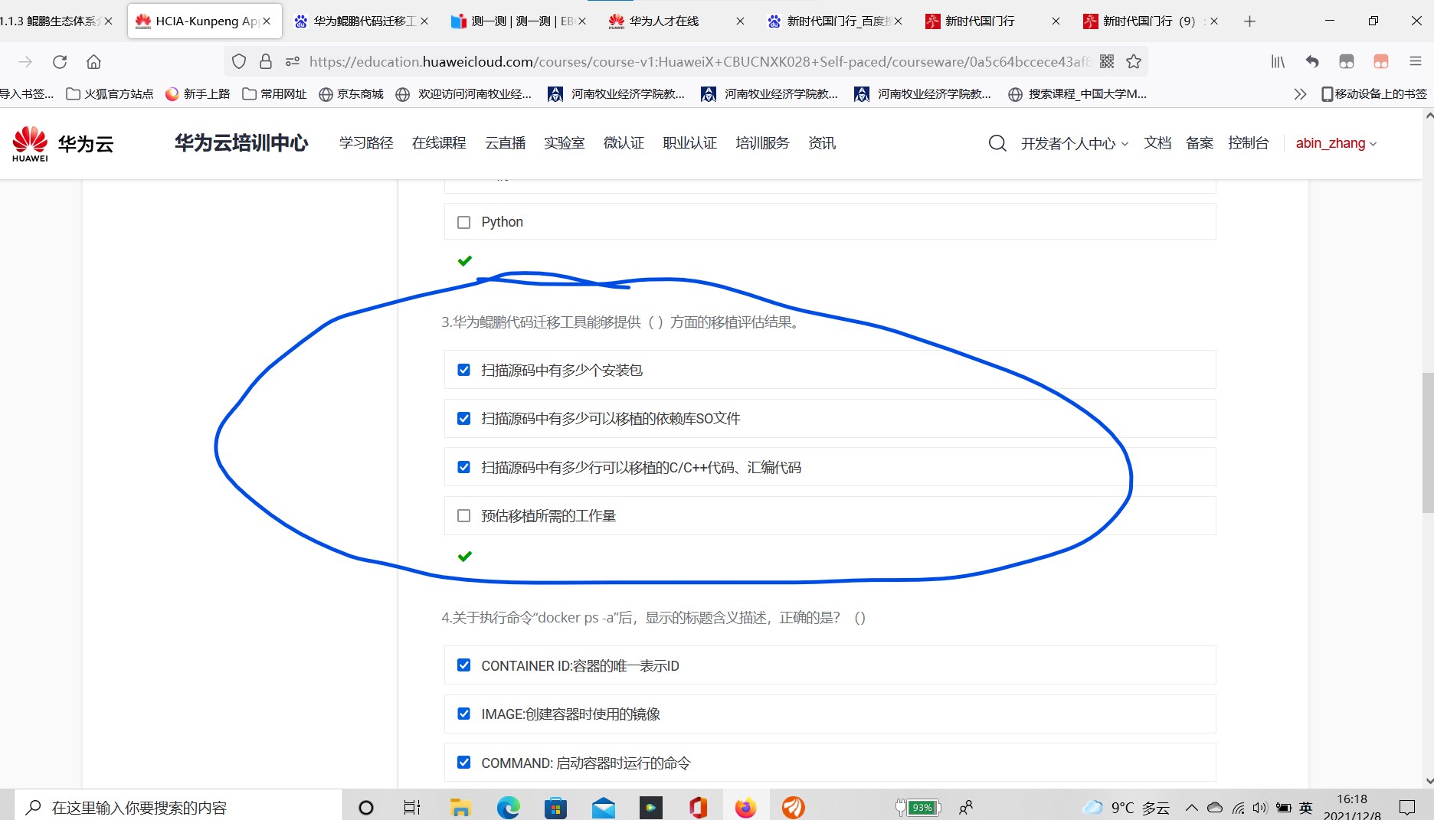Uncheck 扫描源码中有多少个安装包 option
Image resolution: width=1434 pixels, height=820 pixels.
(x=463, y=370)
